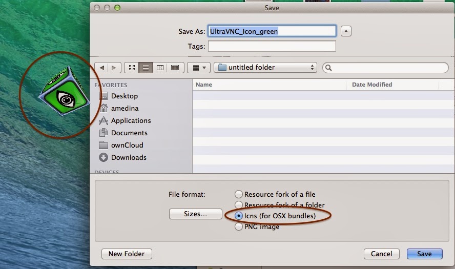Select ownCloud in the sidebar
The image size is (455, 269).
(127, 145)
